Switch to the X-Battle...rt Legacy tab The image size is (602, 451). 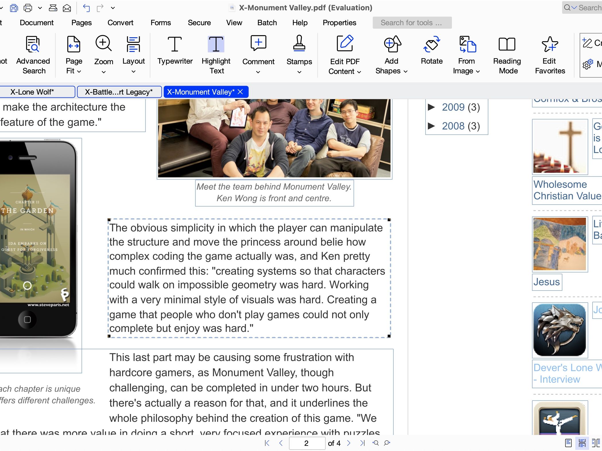[119, 92]
